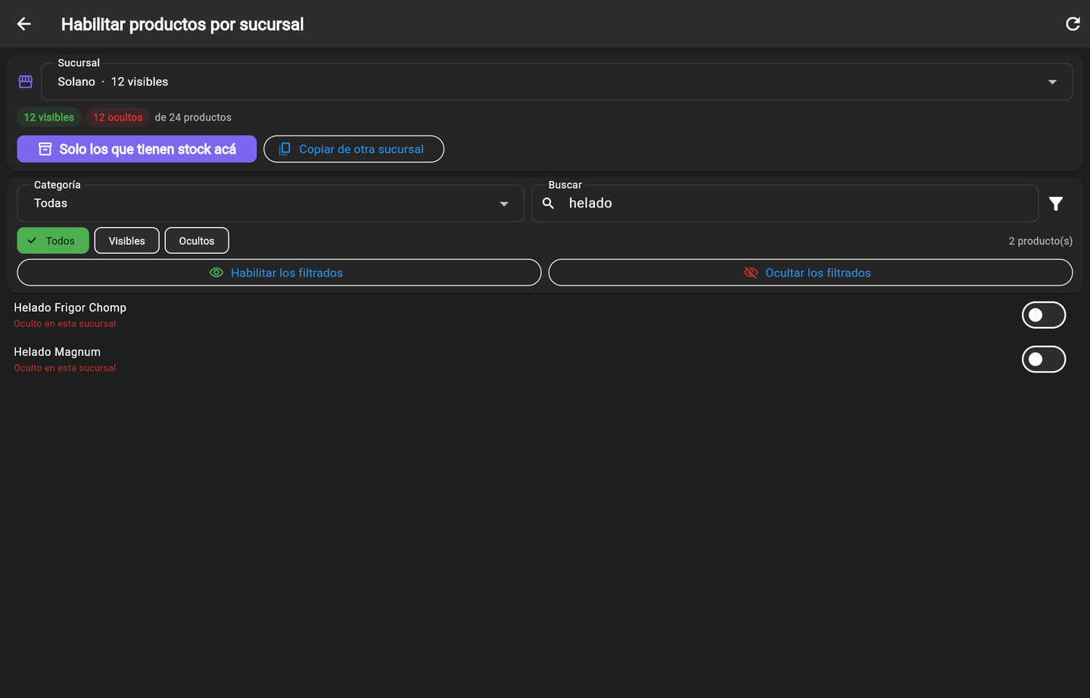Select the Todos filter chip
This screenshot has width=1090, height=698.
coord(53,241)
